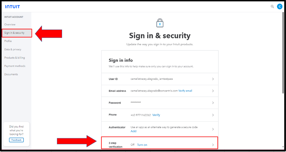
Task: Click the Intuit logo
Action: click(12, 7)
